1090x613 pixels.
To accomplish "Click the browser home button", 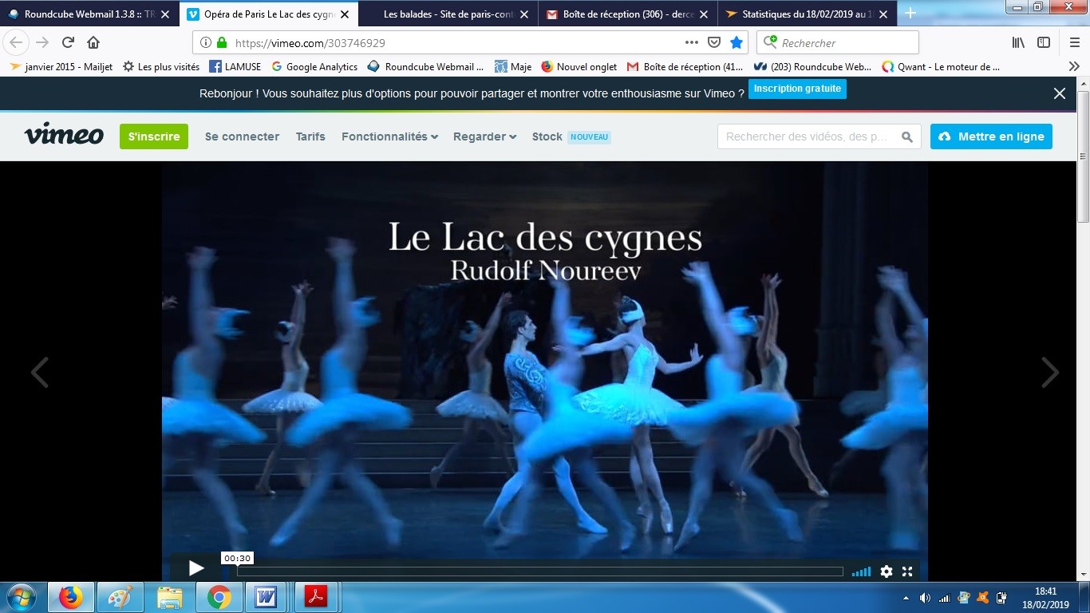I will point(93,42).
